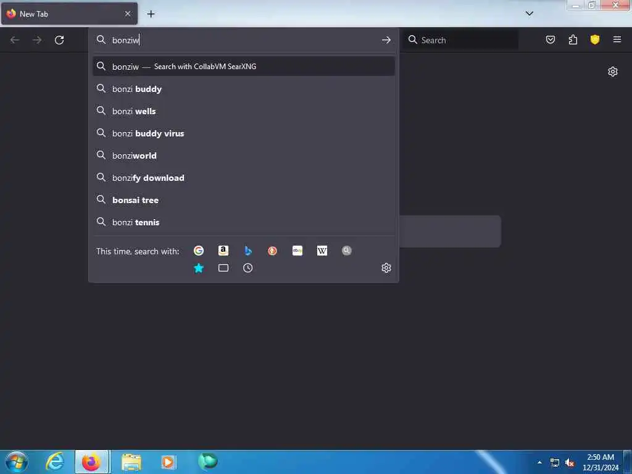
Task: Open Save to Pocket button
Action: [551, 39]
